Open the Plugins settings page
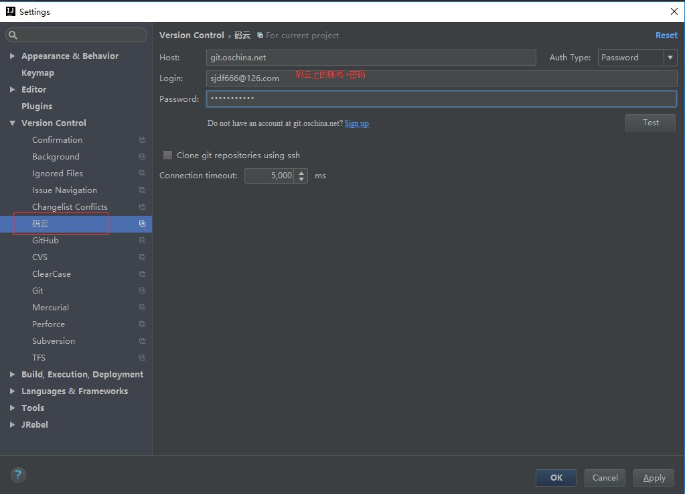Viewport: 685px width, 494px height. point(37,106)
